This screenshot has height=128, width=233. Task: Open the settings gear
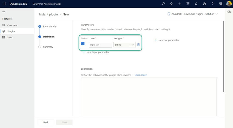[204, 4]
